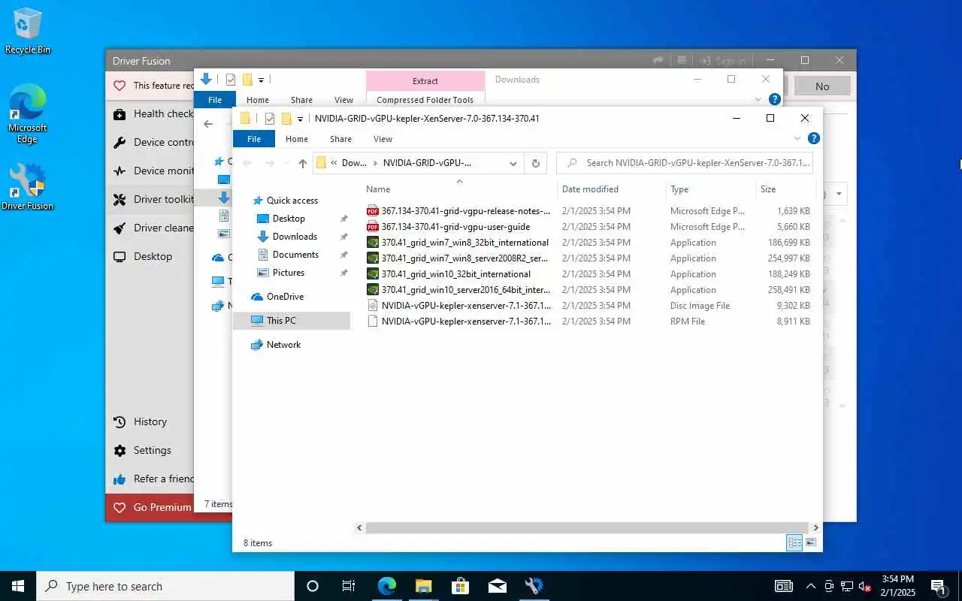962x601 pixels.
Task: Open View ribbon tab in front window
Action: pyautogui.click(x=383, y=139)
